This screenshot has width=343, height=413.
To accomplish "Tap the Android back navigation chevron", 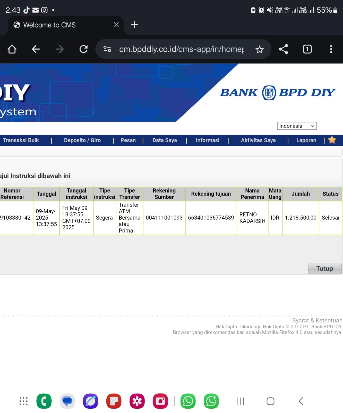I will point(301,401).
